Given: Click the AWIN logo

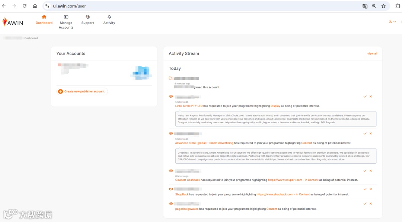Looking at the screenshot, I should [13, 22].
